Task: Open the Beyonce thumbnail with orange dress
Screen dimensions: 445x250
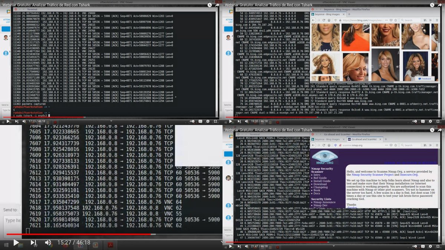Action: [x=356, y=37]
